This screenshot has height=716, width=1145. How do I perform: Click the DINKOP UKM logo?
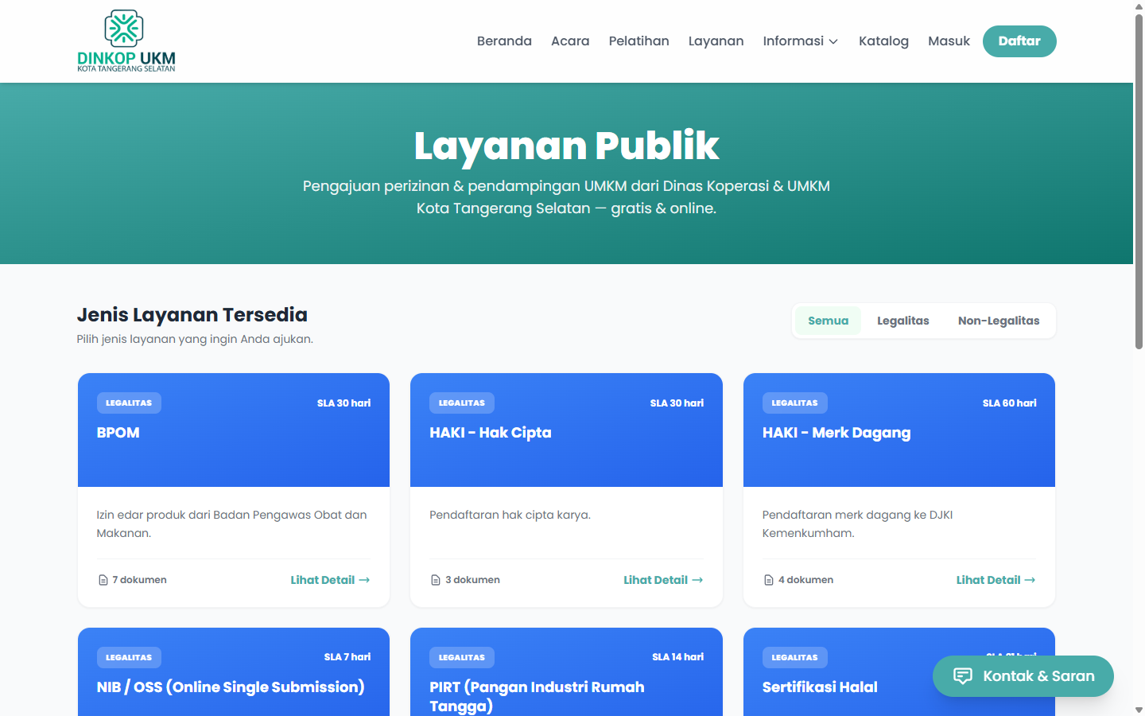[126, 41]
